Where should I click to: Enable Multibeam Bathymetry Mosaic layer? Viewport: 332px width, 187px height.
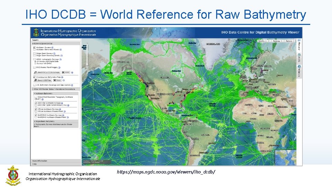click(x=34, y=50)
